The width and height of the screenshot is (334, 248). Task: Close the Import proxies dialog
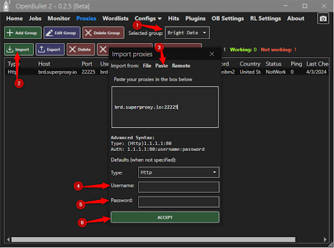tap(211, 54)
